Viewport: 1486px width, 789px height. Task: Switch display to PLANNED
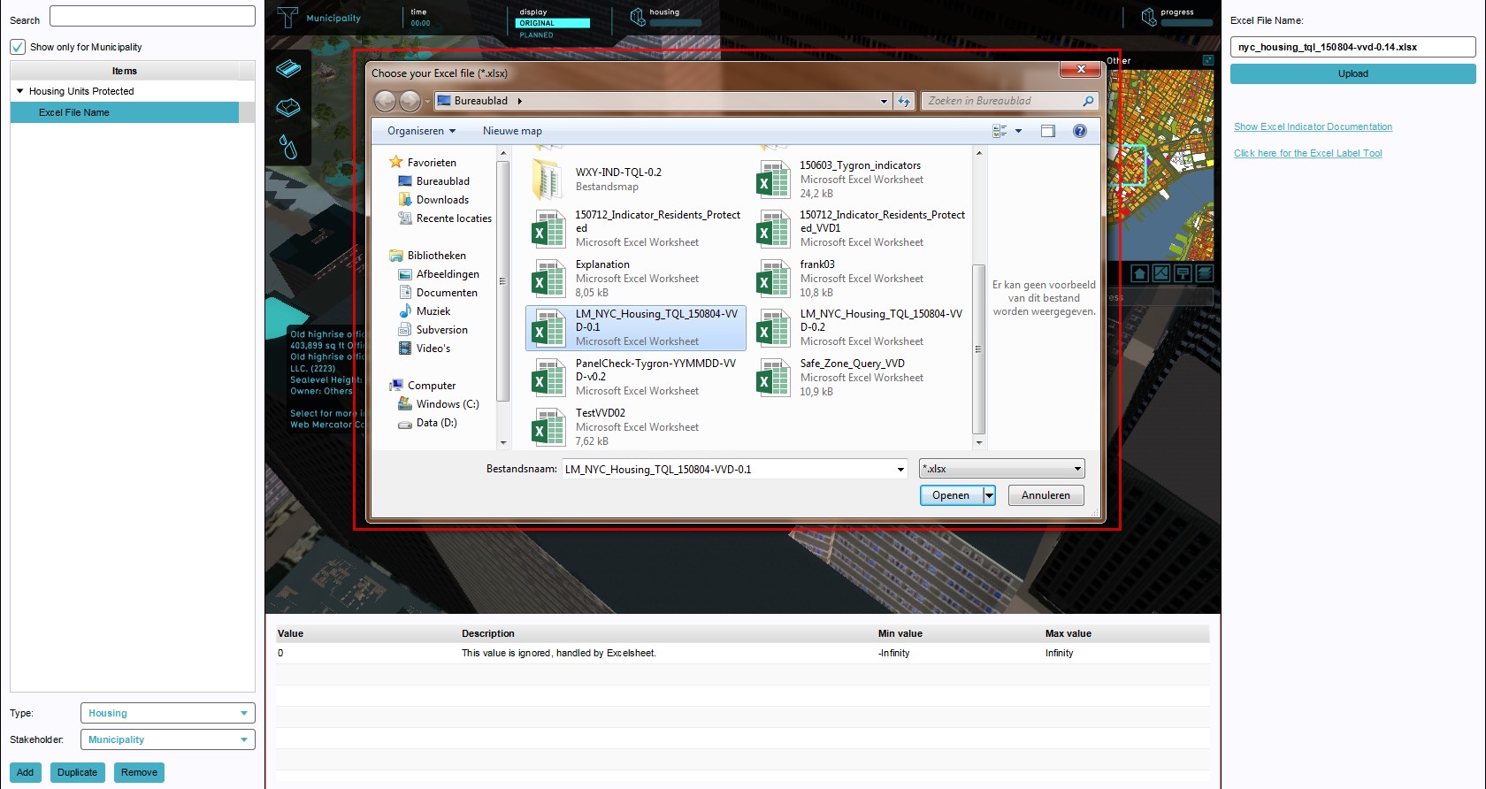coord(536,35)
